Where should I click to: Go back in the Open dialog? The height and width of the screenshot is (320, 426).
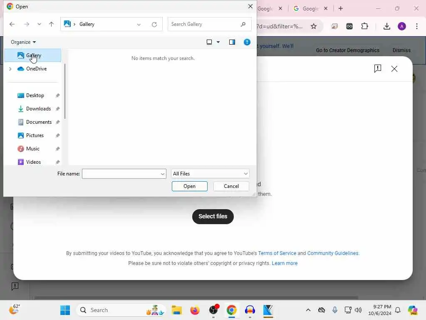tap(12, 24)
